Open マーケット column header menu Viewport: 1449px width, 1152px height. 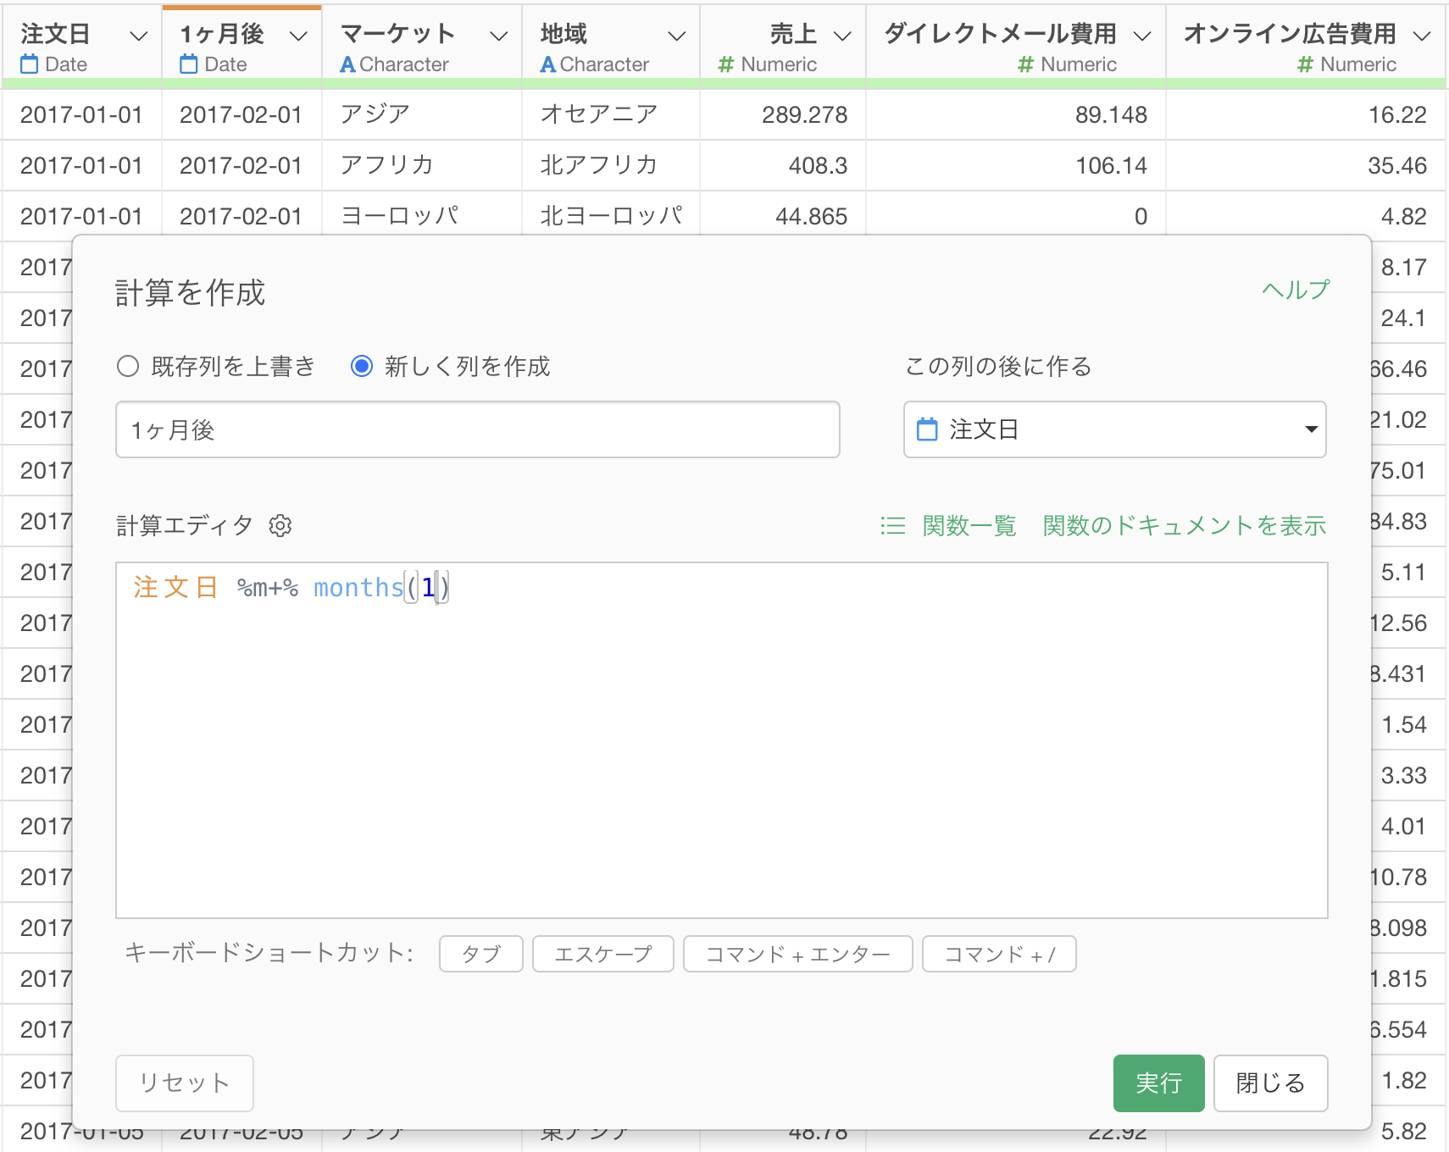499,36
